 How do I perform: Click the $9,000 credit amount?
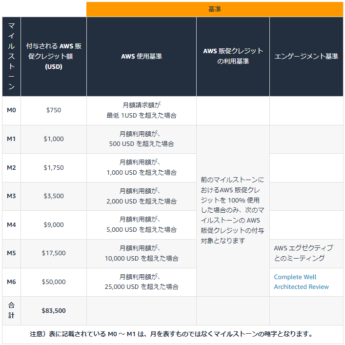pos(54,224)
